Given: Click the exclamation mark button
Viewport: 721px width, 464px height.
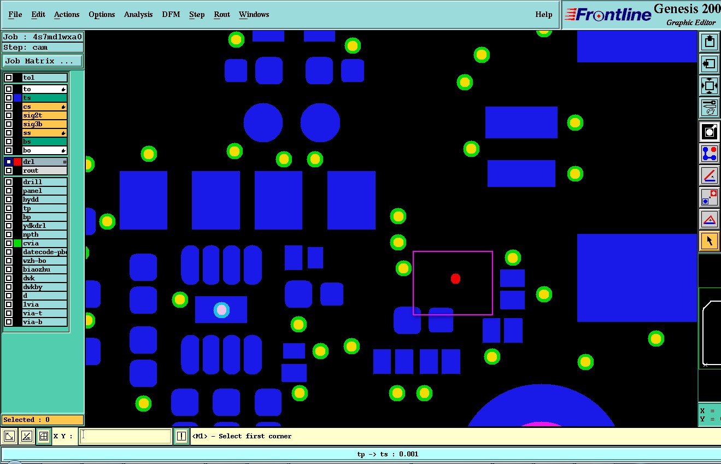Looking at the screenshot, I should coord(181,436).
